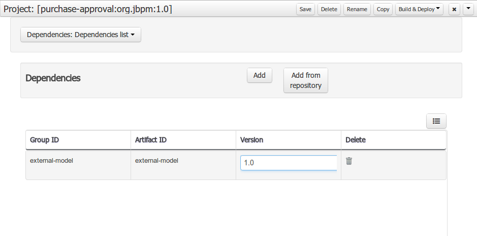Choose Add from repository
Viewport: 477px width, 236px height.
click(x=306, y=80)
